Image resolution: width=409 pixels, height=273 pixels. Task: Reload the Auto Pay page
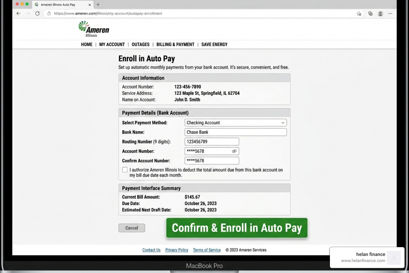pos(37,13)
